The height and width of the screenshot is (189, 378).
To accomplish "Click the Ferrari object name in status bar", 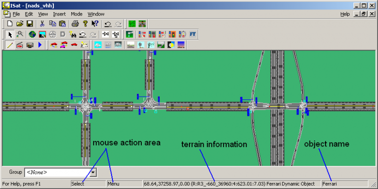I will (329, 184).
